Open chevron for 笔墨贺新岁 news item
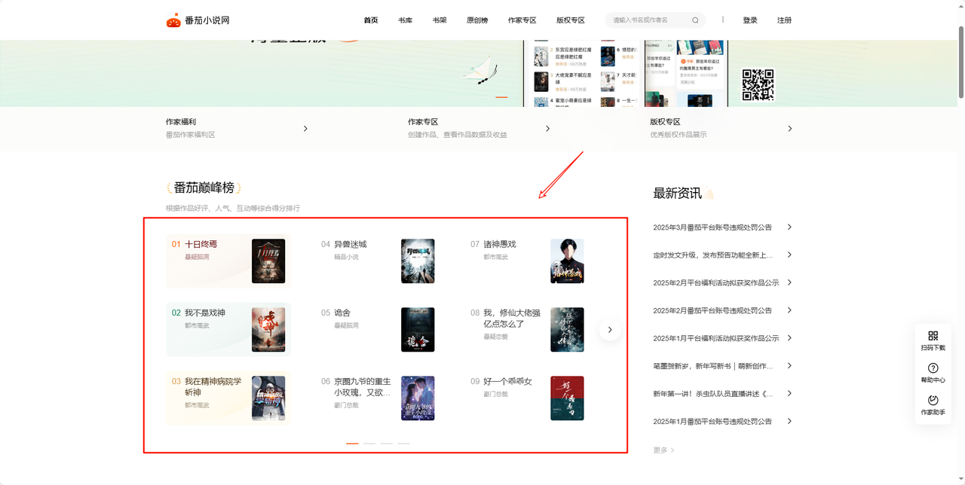 (x=789, y=365)
